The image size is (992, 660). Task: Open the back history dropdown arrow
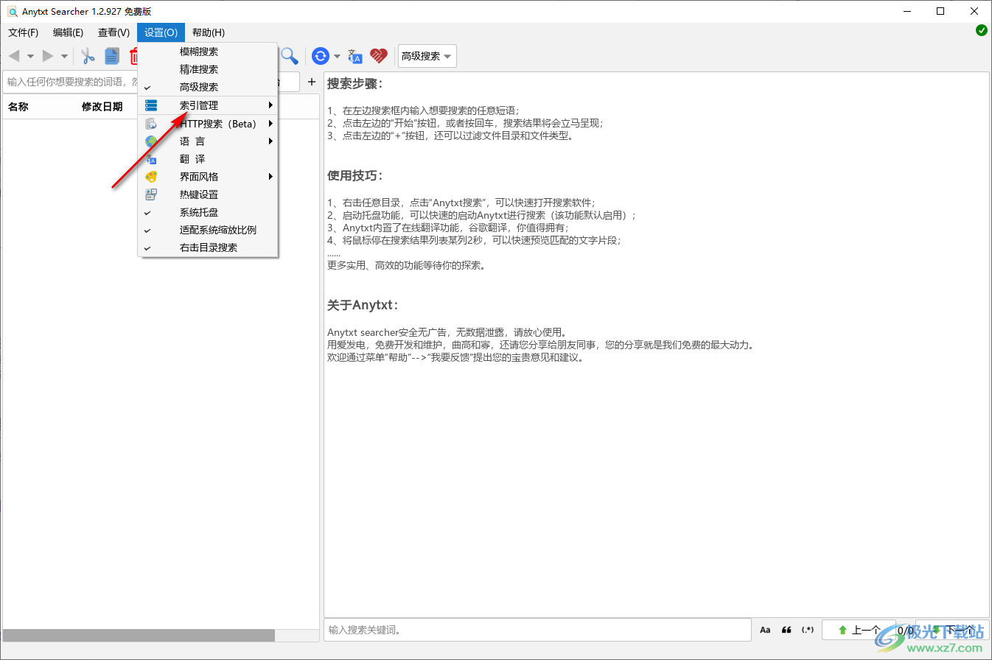click(x=30, y=57)
